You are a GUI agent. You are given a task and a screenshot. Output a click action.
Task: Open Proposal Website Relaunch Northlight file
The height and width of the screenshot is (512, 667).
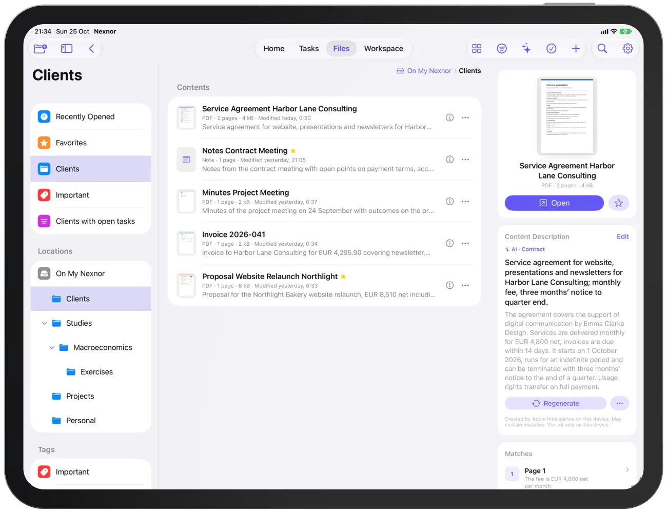click(325, 285)
